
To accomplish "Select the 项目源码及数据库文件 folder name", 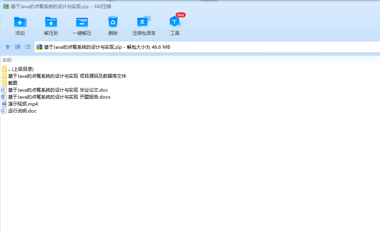I will (67, 76).
